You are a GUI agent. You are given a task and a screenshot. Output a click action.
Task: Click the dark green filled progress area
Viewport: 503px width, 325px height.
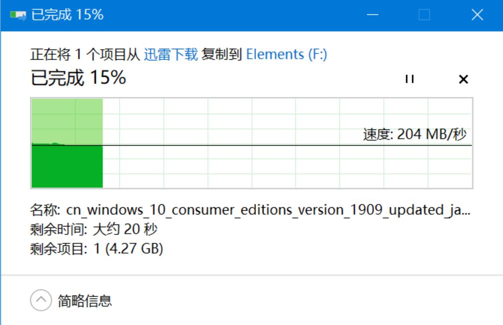(67, 167)
